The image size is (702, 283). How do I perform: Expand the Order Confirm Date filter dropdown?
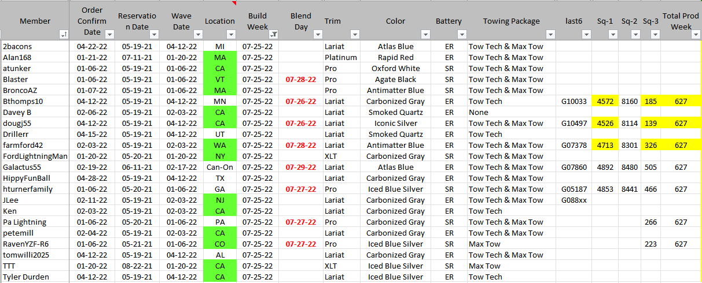108,35
